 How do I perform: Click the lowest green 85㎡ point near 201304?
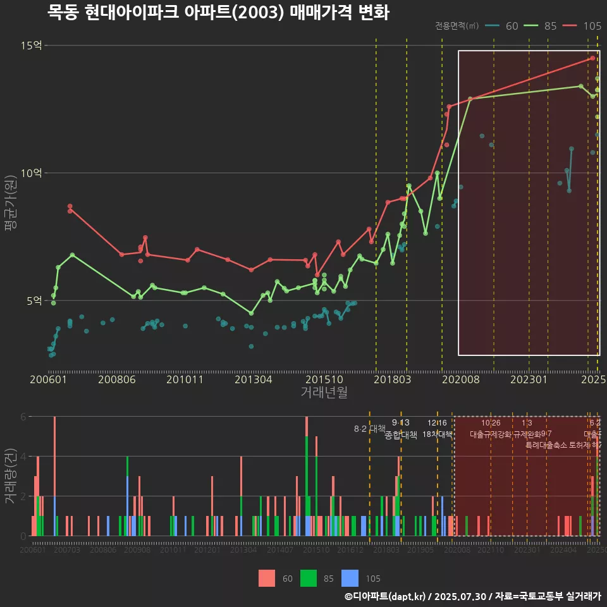[x=251, y=313]
